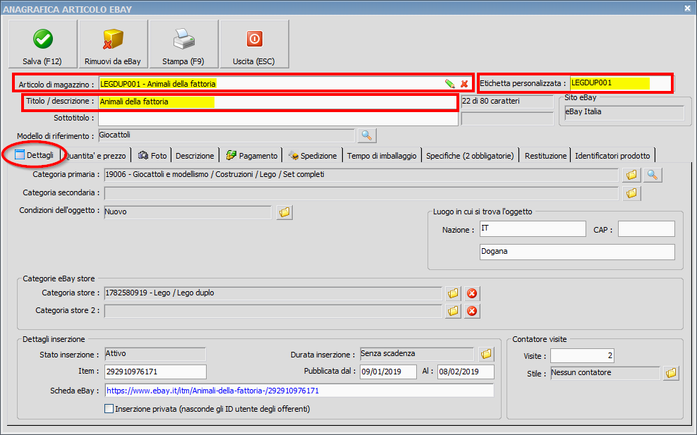
Task: Open Durata inserzione folder picker
Action: (x=486, y=354)
